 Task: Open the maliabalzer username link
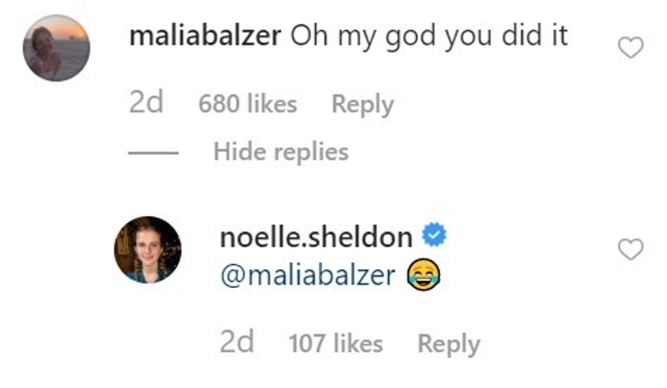click(205, 37)
